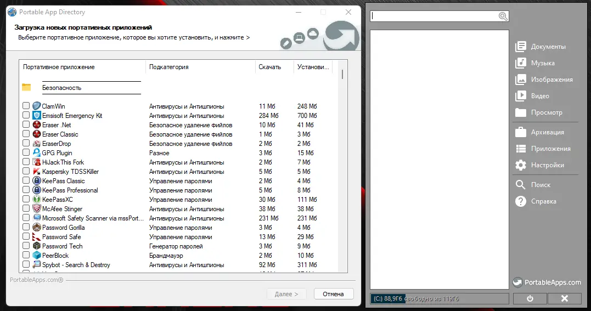Select the Eraser Classic checkbox
591x311 pixels.
(26, 133)
